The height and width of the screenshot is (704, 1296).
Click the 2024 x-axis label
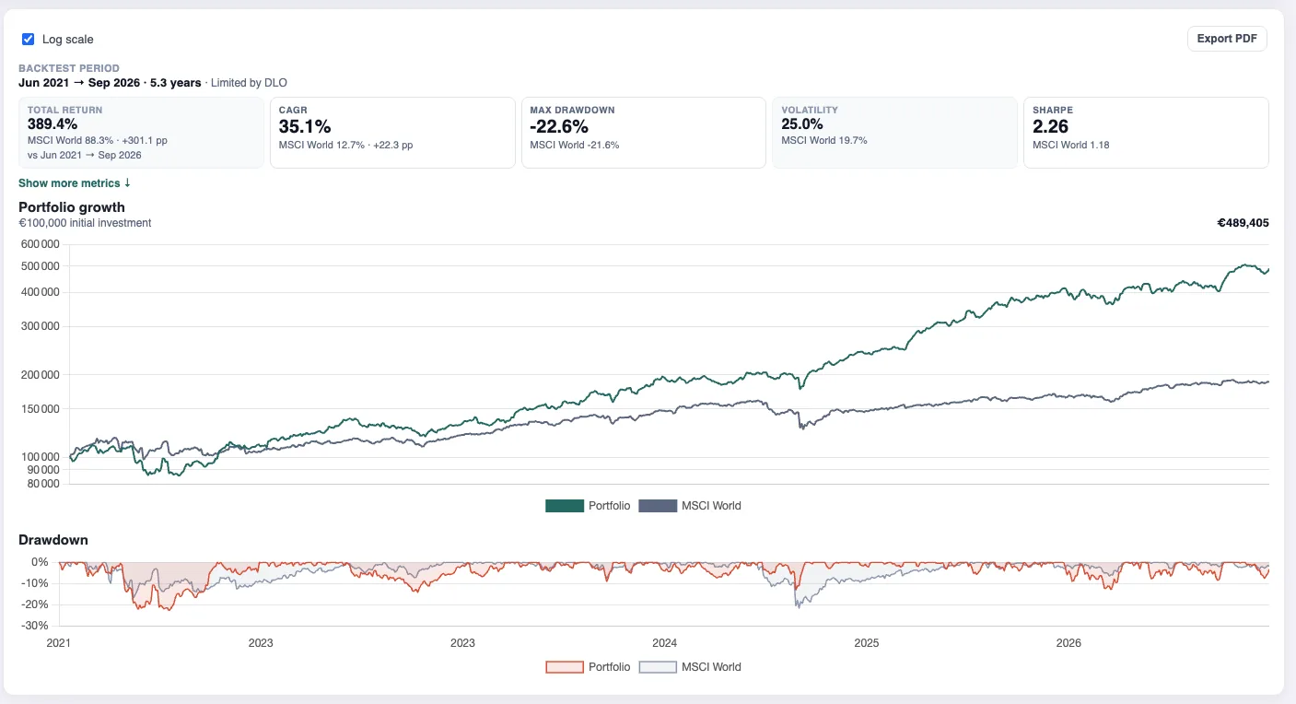pos(664,643)
